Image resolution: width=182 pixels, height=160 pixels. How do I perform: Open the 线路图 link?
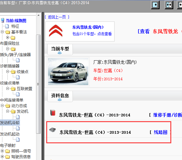161,132
